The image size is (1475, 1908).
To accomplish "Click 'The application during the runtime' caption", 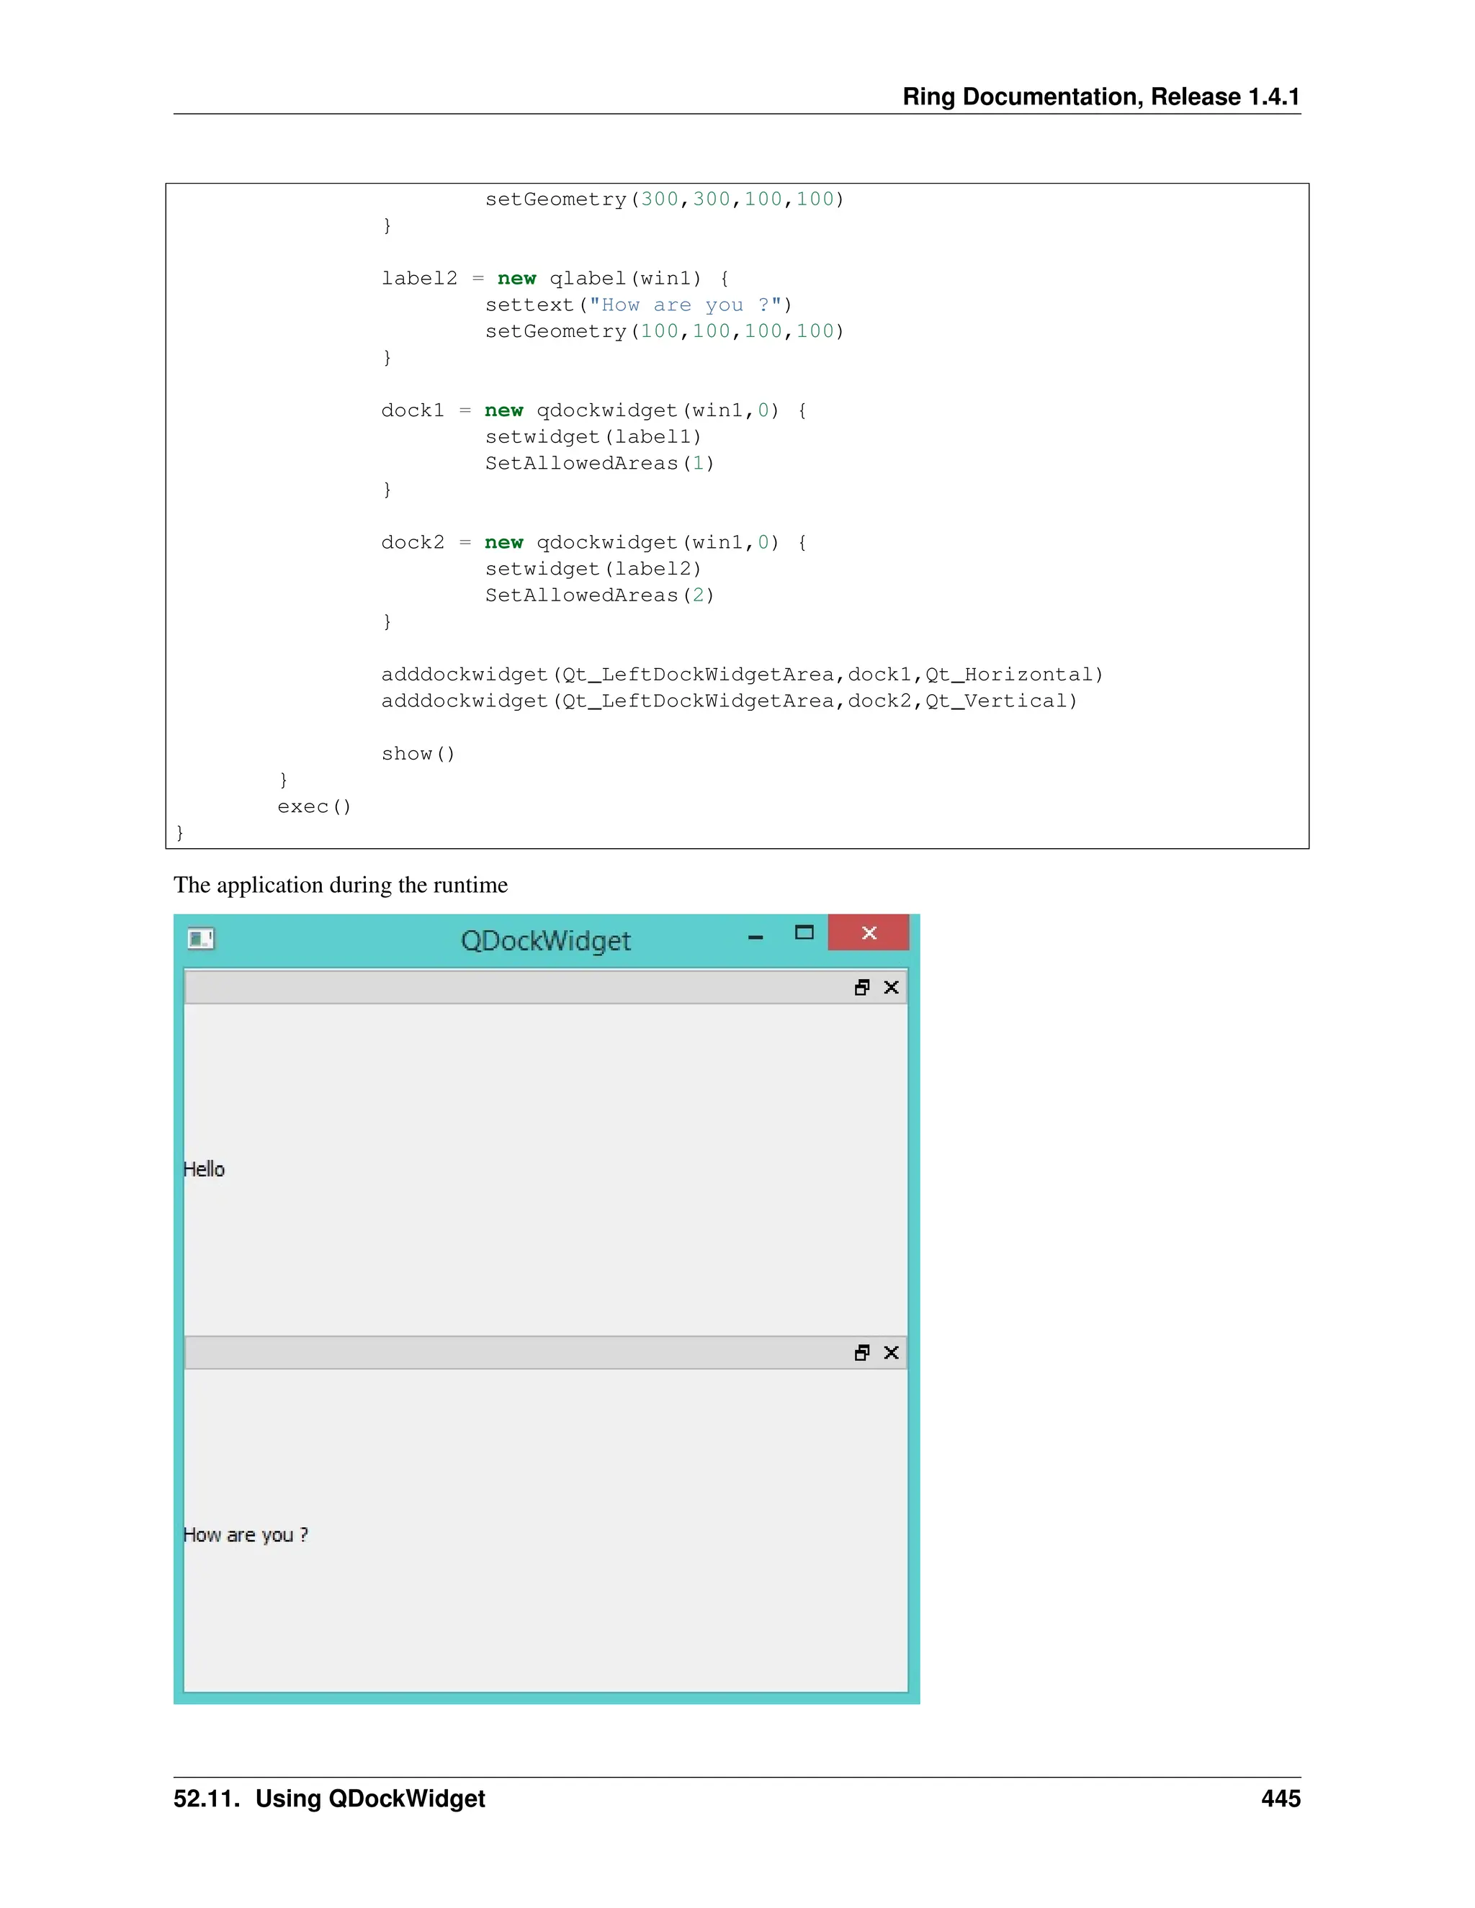I will 340,885.
